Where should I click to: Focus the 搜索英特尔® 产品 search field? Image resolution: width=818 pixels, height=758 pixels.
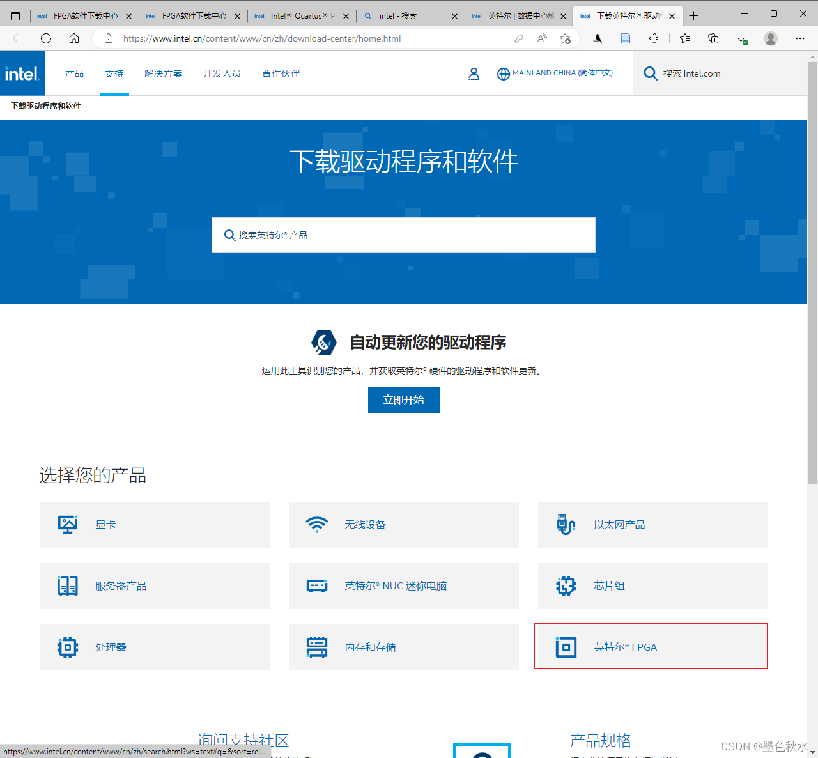(x=404, y=235)
